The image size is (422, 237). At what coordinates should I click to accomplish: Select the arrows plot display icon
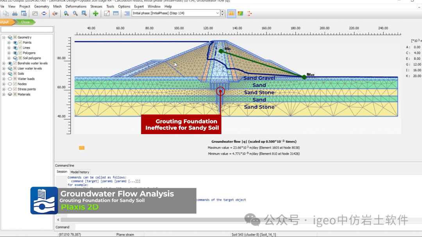249,13
